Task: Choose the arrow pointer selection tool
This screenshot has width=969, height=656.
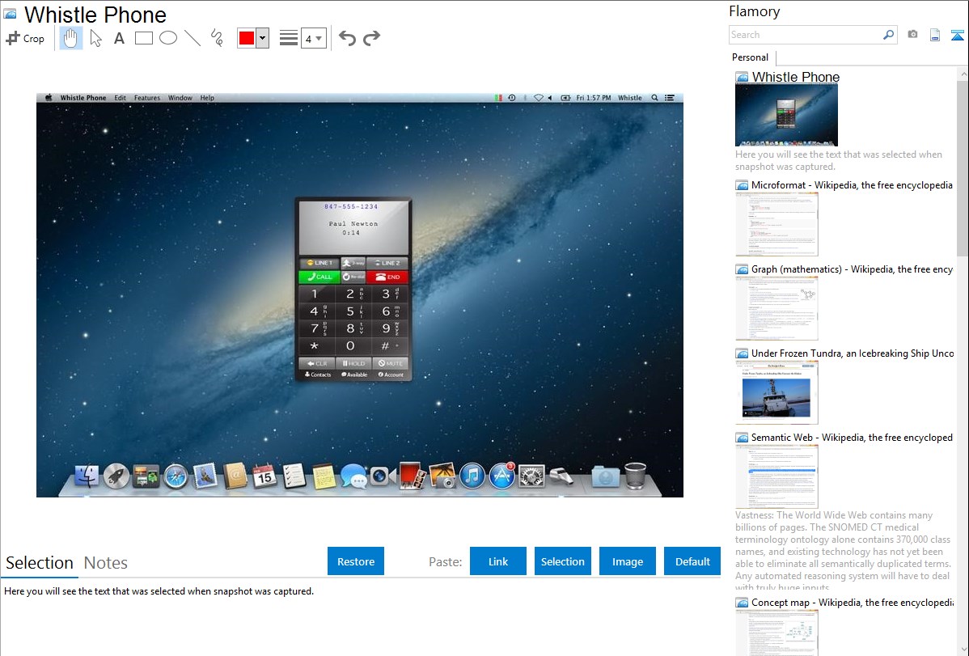Action: (95, 38)
